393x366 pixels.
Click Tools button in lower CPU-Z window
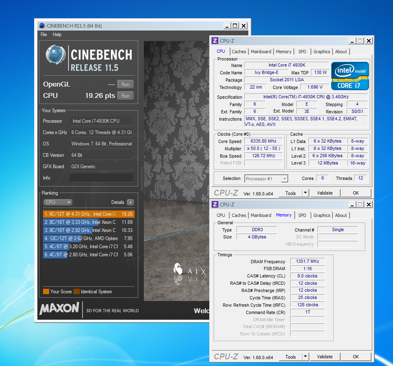[x=291, y=357]
